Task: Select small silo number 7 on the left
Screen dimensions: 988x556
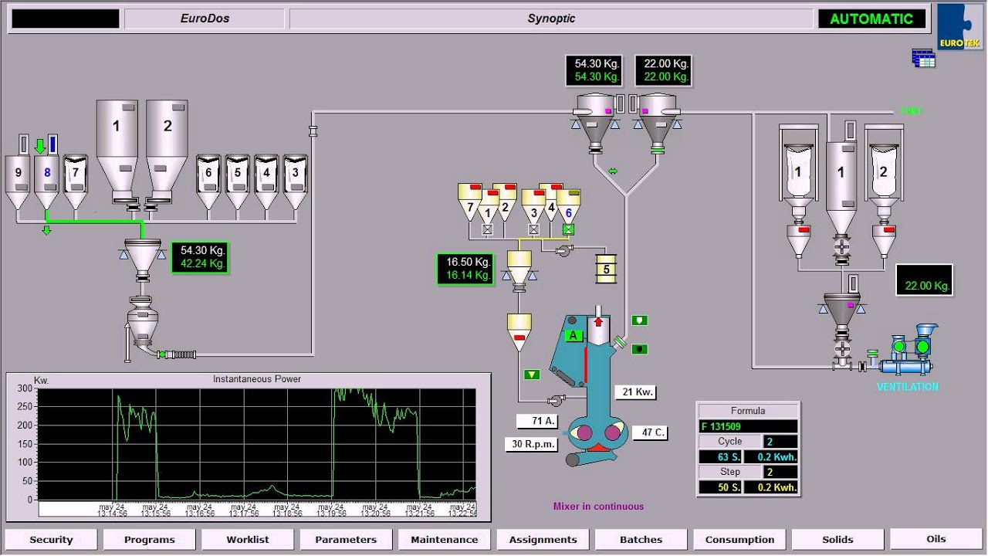Action: 76,182
